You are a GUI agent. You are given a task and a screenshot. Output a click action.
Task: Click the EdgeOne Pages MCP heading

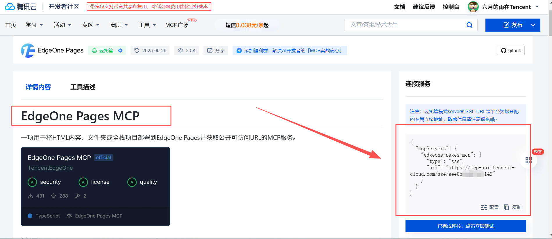[x=80, y=116]
